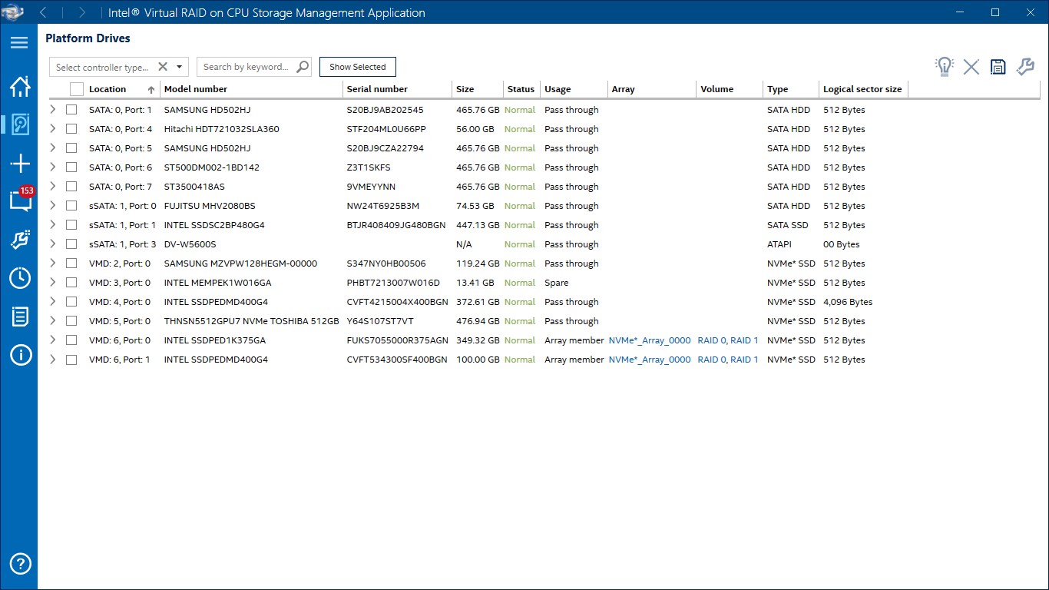Open the Platform Drives sidebar icon
Image resolution: width=1049 pixels, height=590 pixels.
(x=20, y=124)
